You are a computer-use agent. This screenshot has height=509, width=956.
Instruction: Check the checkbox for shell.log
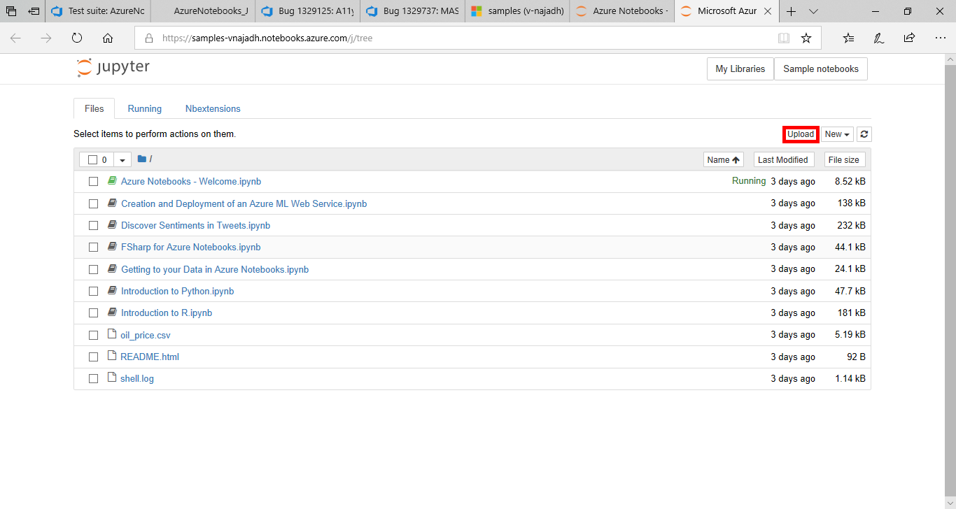pos(93,378)
